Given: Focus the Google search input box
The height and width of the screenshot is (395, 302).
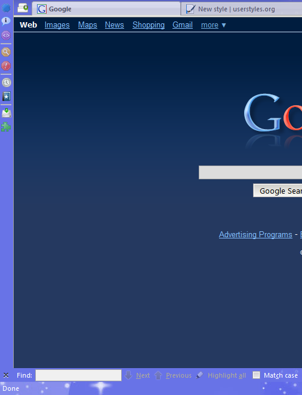Looking at the screenshot, I should pos(251,173).
